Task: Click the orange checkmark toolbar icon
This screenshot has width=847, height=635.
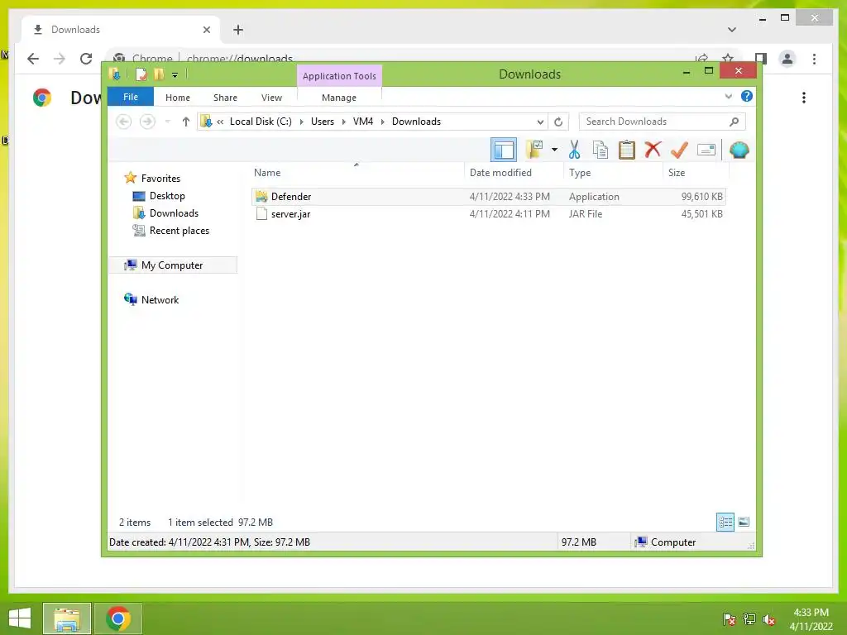Action: coord(679,150)
